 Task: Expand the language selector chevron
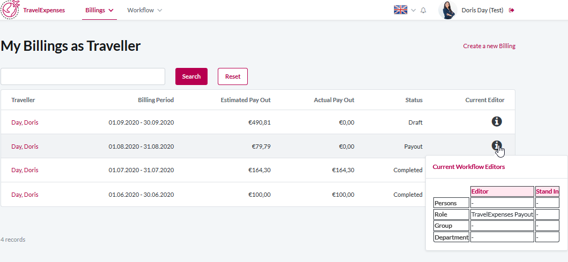click(x=414, y=10)
